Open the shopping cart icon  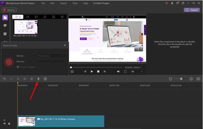167,3
